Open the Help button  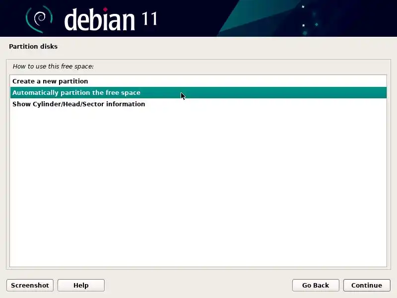(81, 285)
